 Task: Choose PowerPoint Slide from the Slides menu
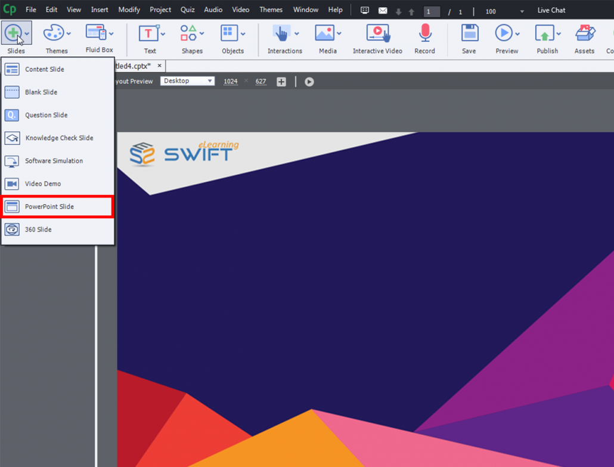[57, 206]
